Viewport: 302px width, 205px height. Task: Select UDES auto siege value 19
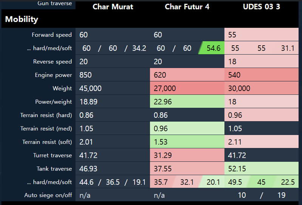(x=281, y=195)
